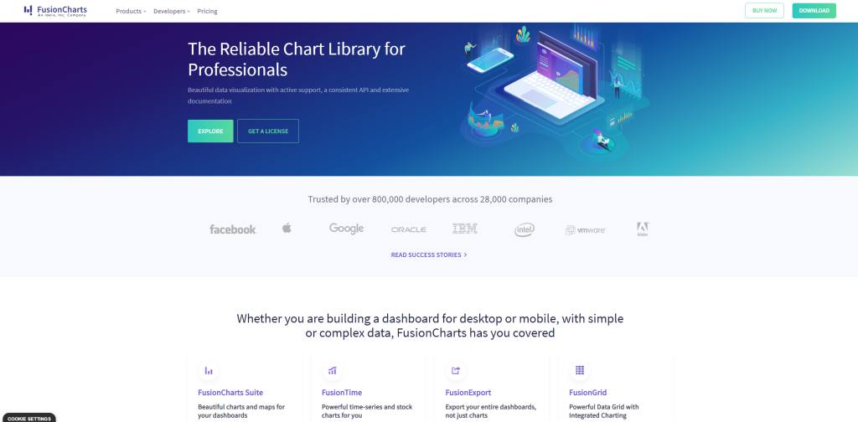The image size is (858, 422).
Task: Click the Intel company logo
Action: click(525, 229)
